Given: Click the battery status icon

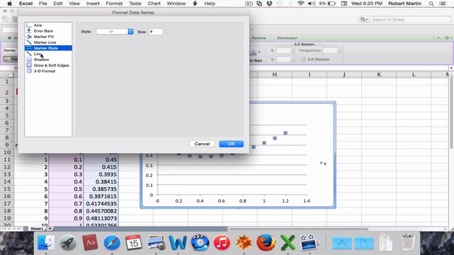Looking at the screenshot, I should point(331,4).
